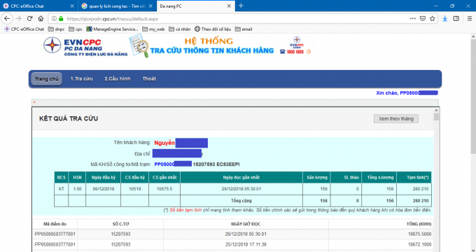Image resolution: width=476 pixels, height=252 pixels.
Task: Select reading row 25/12/2018 17:11:38
Action: (233, 244)
